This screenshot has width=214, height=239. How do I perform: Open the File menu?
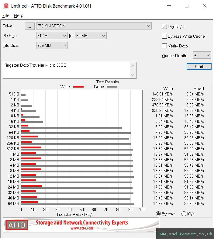[x=6, y=16]
